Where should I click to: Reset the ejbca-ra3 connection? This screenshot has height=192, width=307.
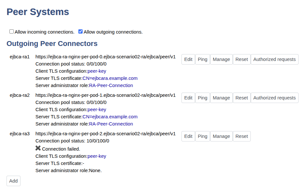(242, 136)
